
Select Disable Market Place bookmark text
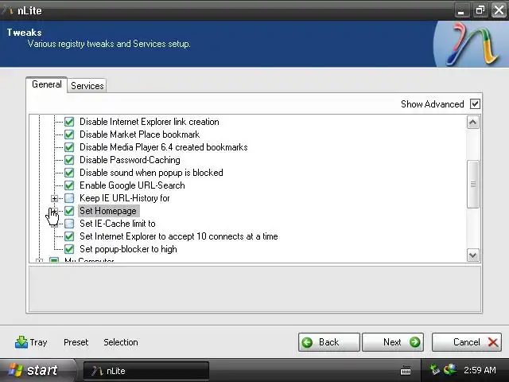tap(140, 134)
